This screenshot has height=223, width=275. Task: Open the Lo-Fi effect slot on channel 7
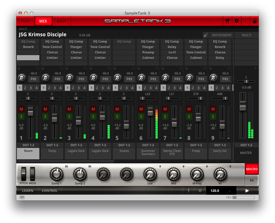click(172, 52)
